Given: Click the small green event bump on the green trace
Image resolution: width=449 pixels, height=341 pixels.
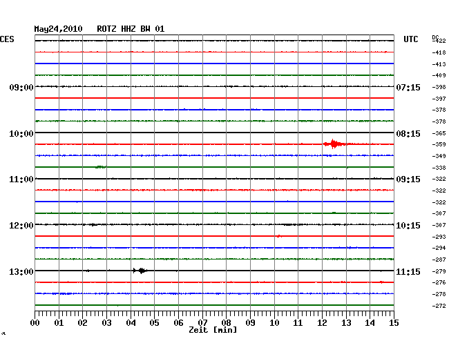Looking at the screenshot, I should coord(101,167).
